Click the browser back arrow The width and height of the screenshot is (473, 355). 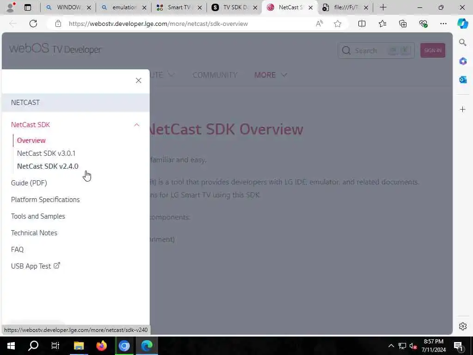tap(13, 24)
